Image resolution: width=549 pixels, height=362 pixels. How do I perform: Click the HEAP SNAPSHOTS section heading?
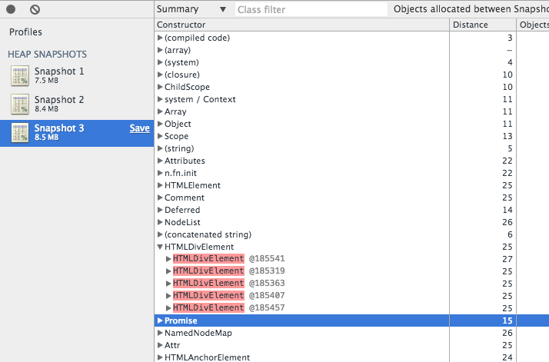click(x=47, y=55)
